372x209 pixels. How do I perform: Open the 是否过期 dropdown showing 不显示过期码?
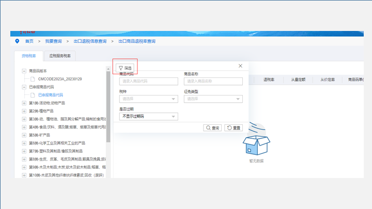tap(148, 116)
